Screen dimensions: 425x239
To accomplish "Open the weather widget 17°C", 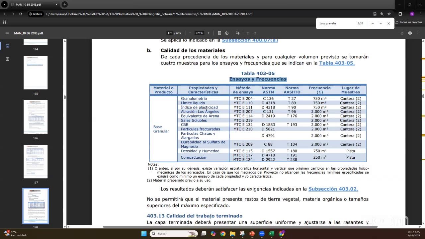I will pos(15,234).
